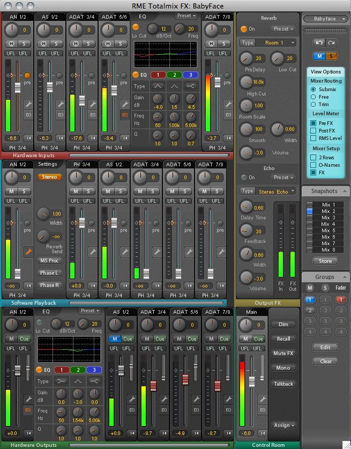Open wrench settings on Main channel
Image resolution: width=351 pixels, height=449 pixels.
(262, 399)
